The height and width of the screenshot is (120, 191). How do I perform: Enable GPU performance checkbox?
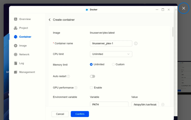(91, 88)
